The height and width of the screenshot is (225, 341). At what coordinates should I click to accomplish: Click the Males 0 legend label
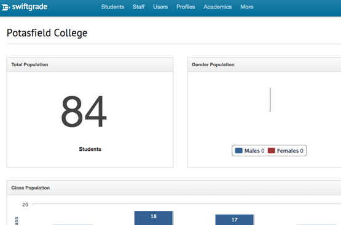point(254,151)
